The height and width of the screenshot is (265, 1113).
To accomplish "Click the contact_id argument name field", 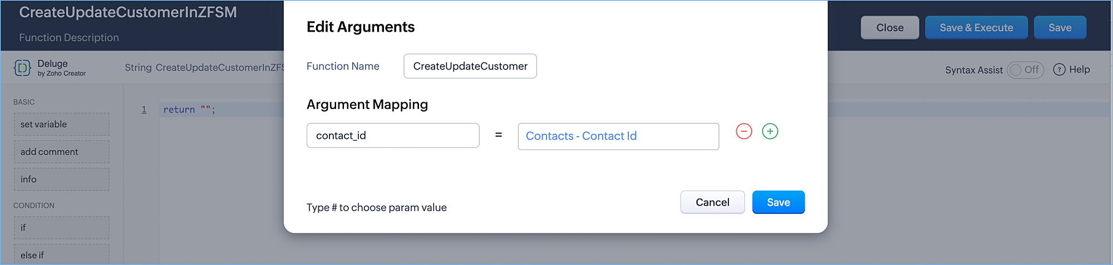I will [x=392, y=136].
